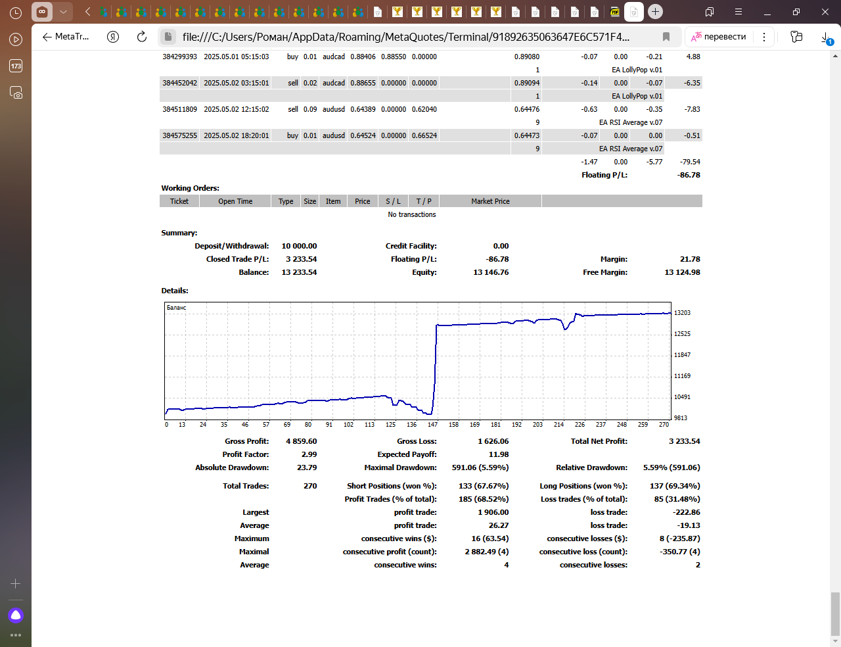Select ticket number 384452042
The image size is (841, 647).
coord(180,83)
